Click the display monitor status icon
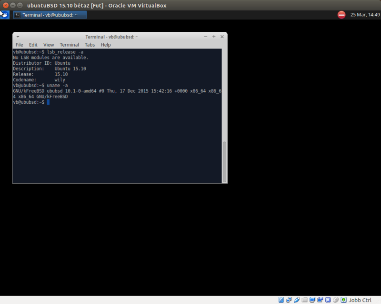The height and width of the screenshot is (304, 381). pyautogui.click(x=312, y=300)
